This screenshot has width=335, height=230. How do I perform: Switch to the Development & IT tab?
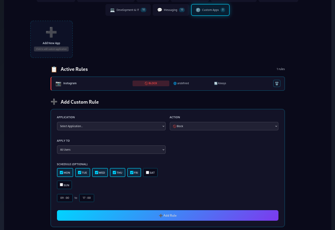(128, 10)
